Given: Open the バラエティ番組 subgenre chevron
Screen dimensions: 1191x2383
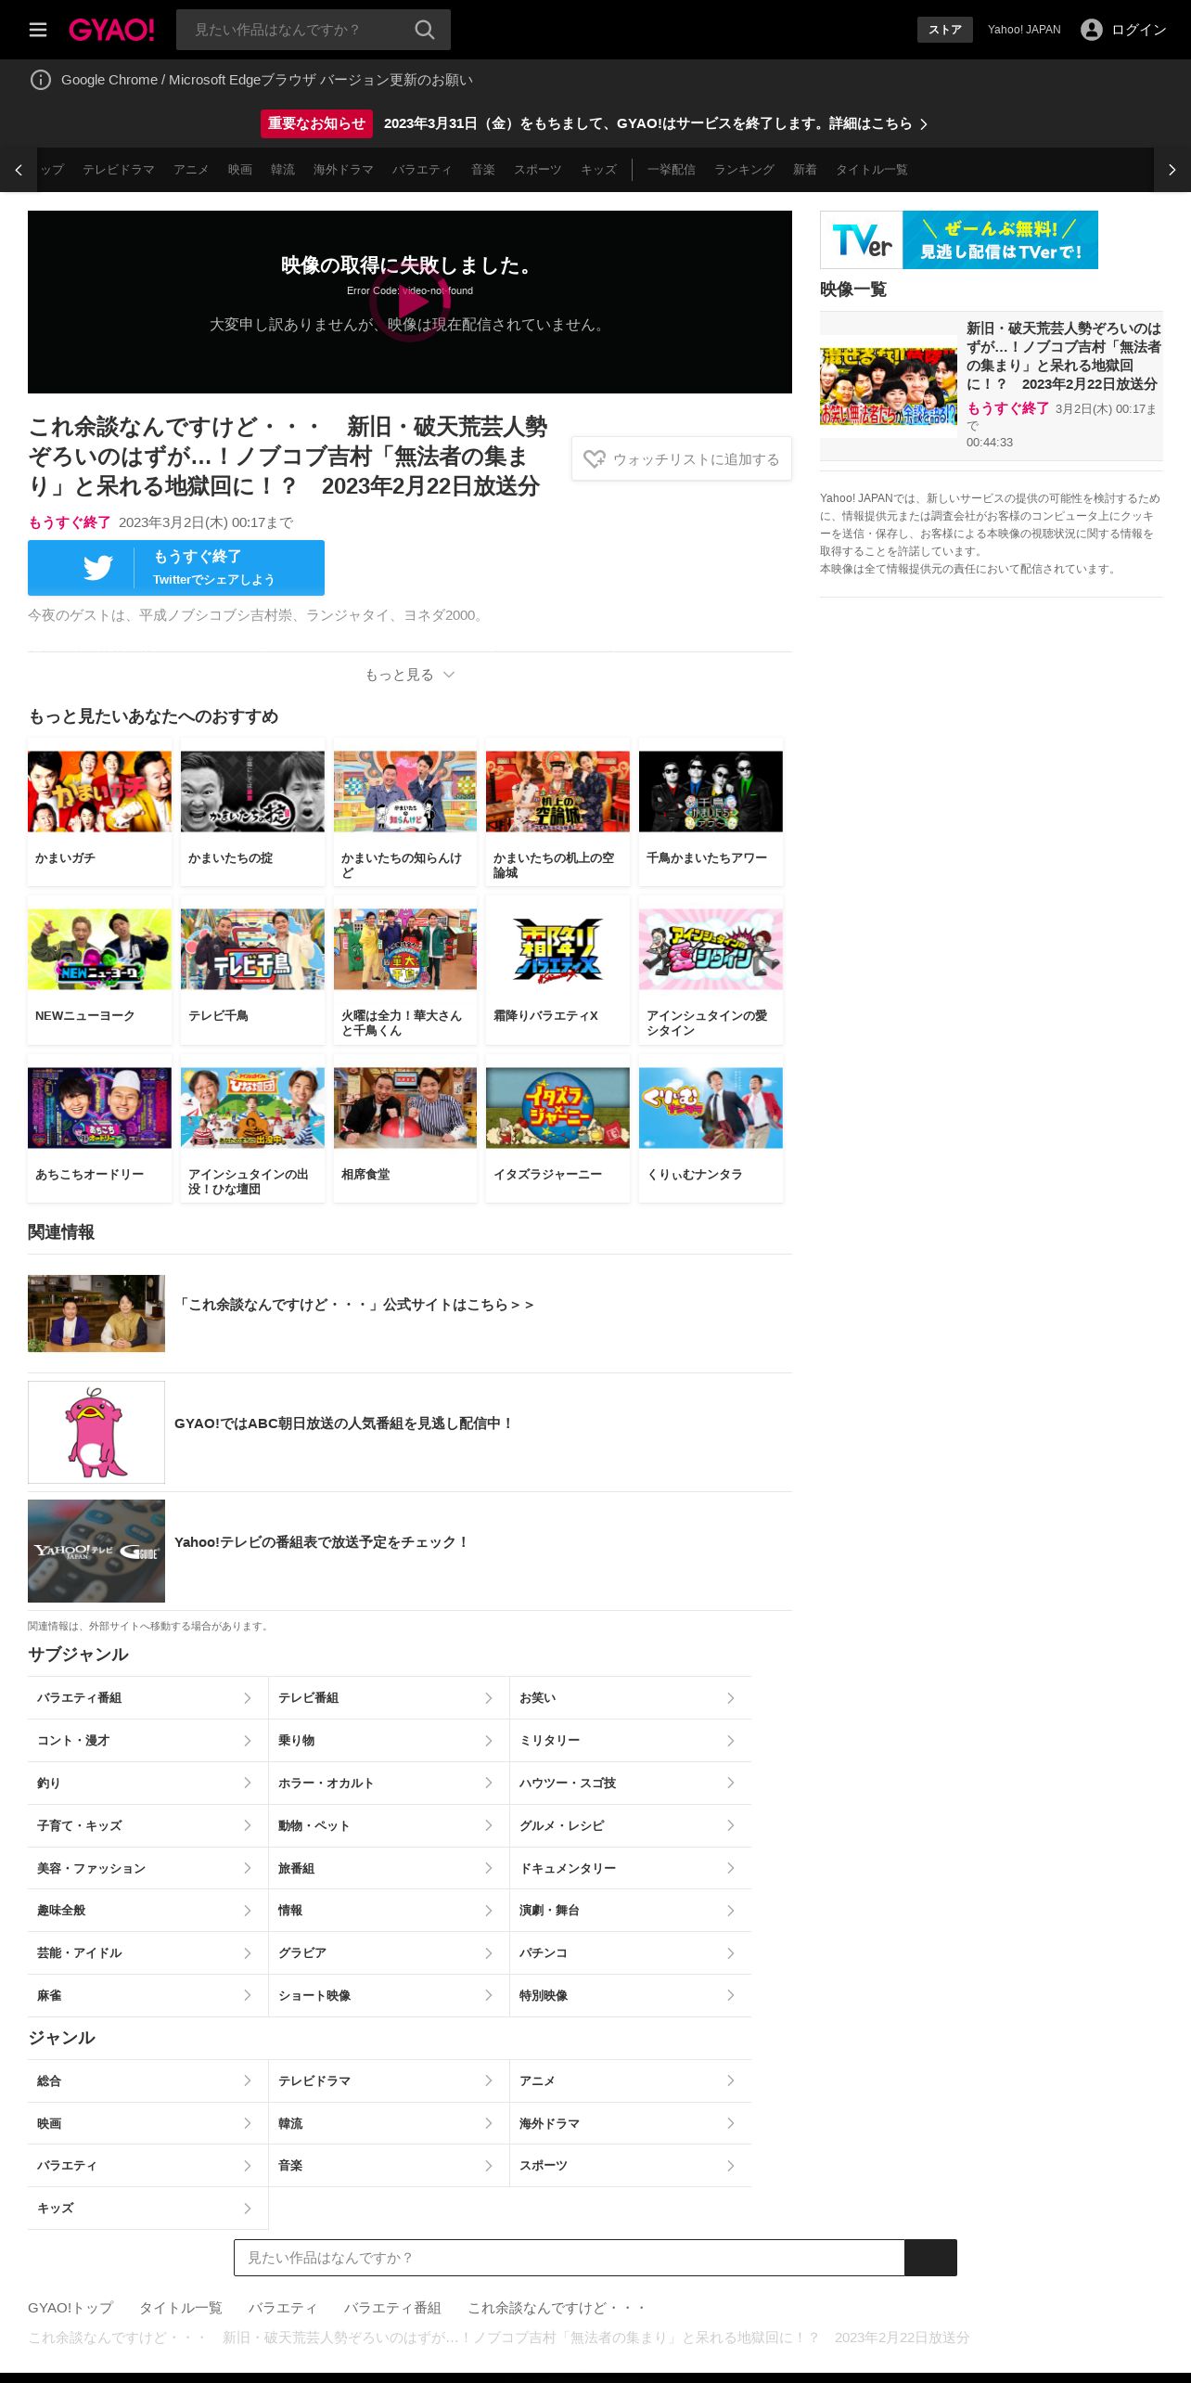Looking at the screenshot, I should (x=248, y=1698).
